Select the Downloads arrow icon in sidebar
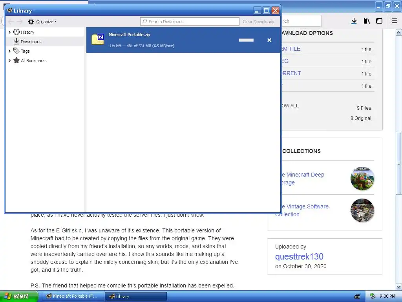The width and height of the screenshot is (402, 302). point(16,41)
